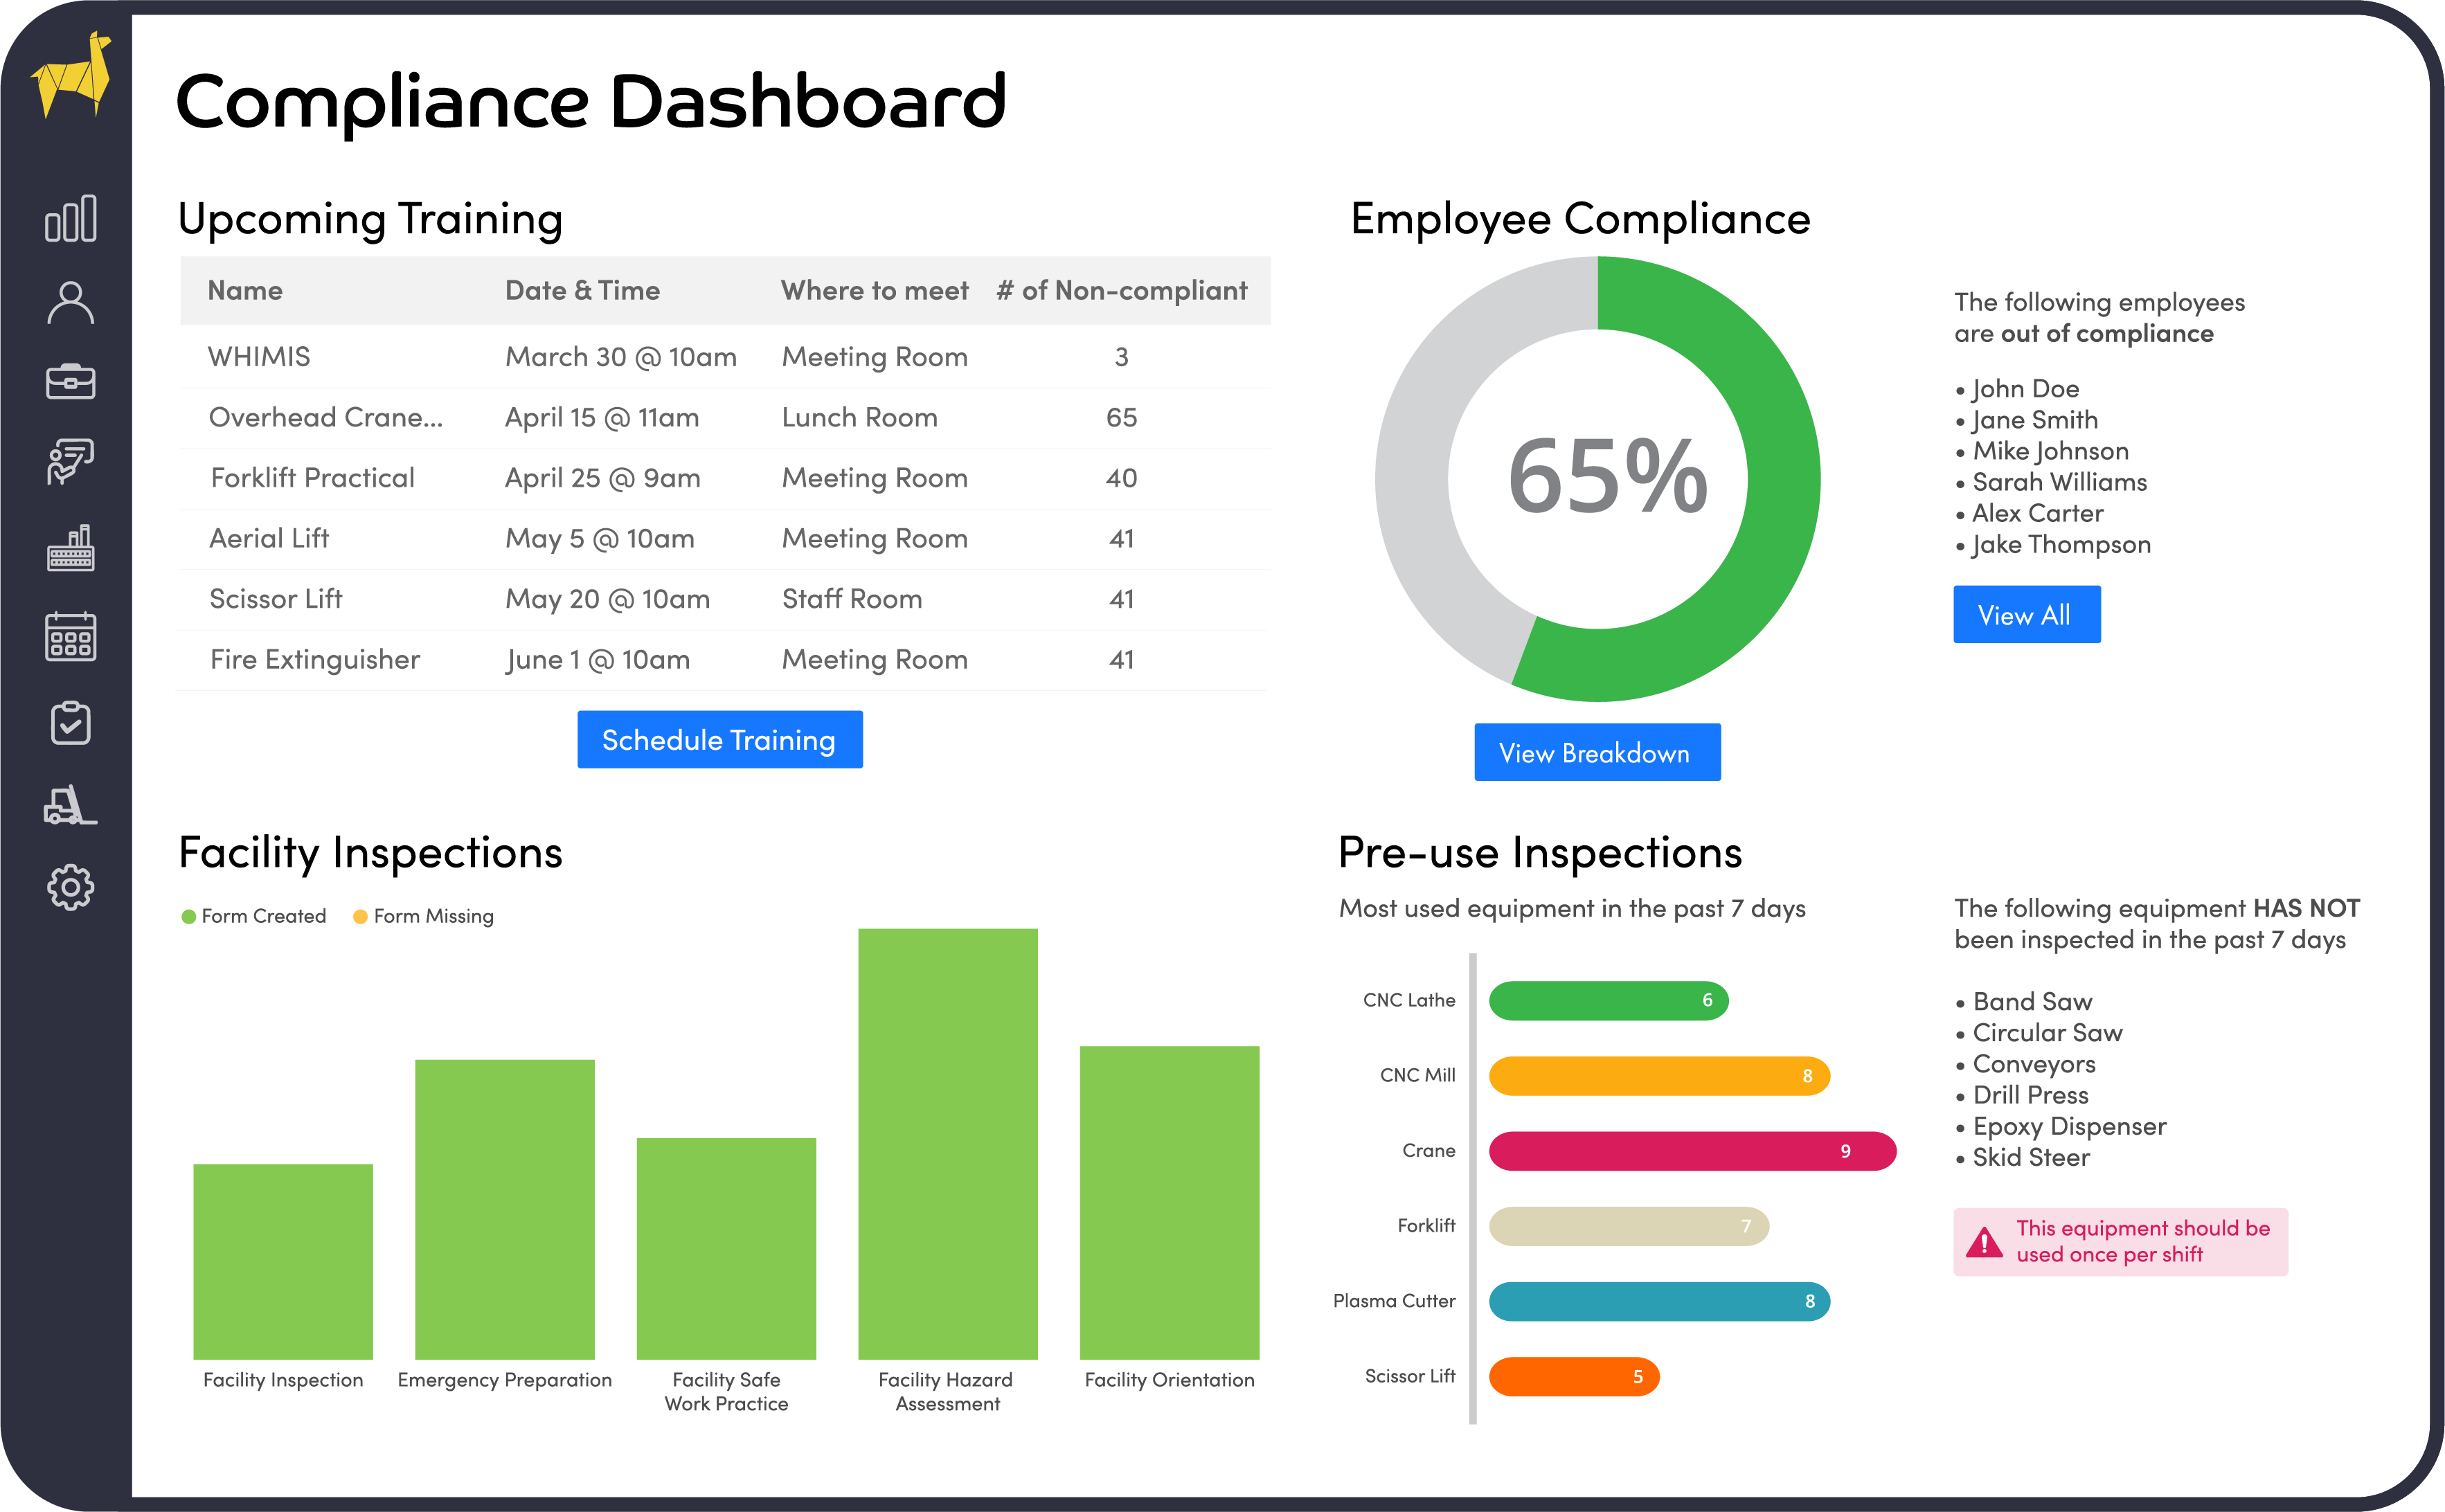Click the Facility Hazard Assessment bar

pos(948,1144)
